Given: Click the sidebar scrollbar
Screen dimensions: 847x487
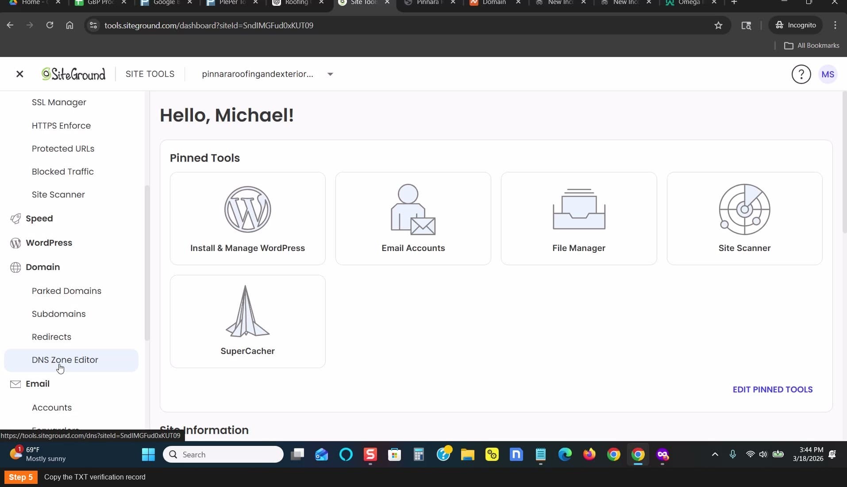Looking at the screenshot, I should click(147, 263).
